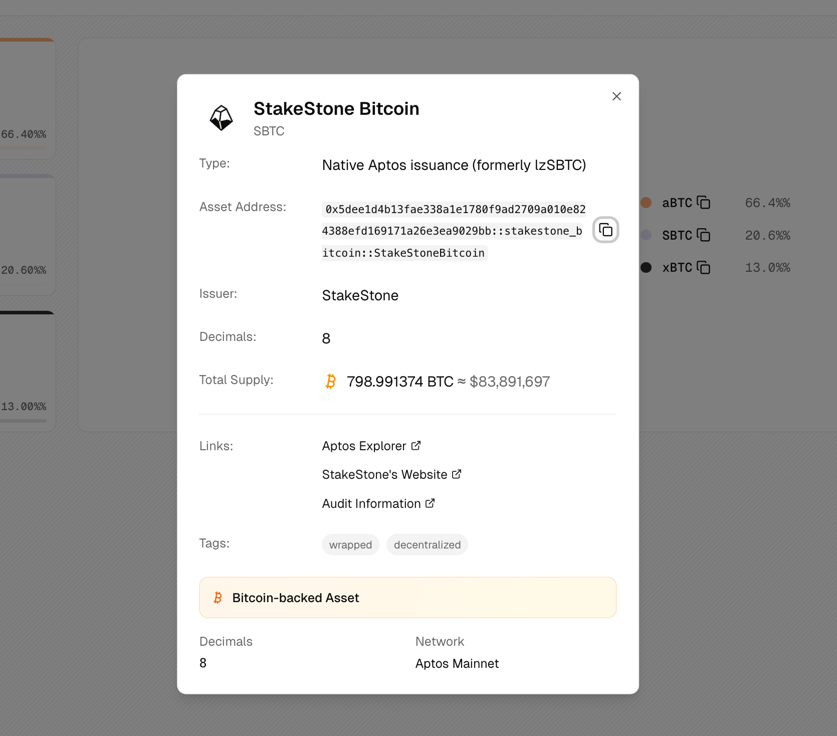Click the total supply 798.991374 BTC value
837x736 pixels.
coord(400,382)
